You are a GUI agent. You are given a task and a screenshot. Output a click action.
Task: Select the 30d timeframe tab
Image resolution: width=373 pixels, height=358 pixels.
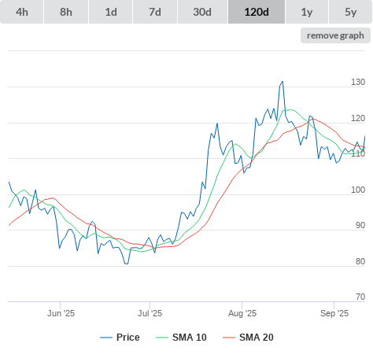[202, 12]
